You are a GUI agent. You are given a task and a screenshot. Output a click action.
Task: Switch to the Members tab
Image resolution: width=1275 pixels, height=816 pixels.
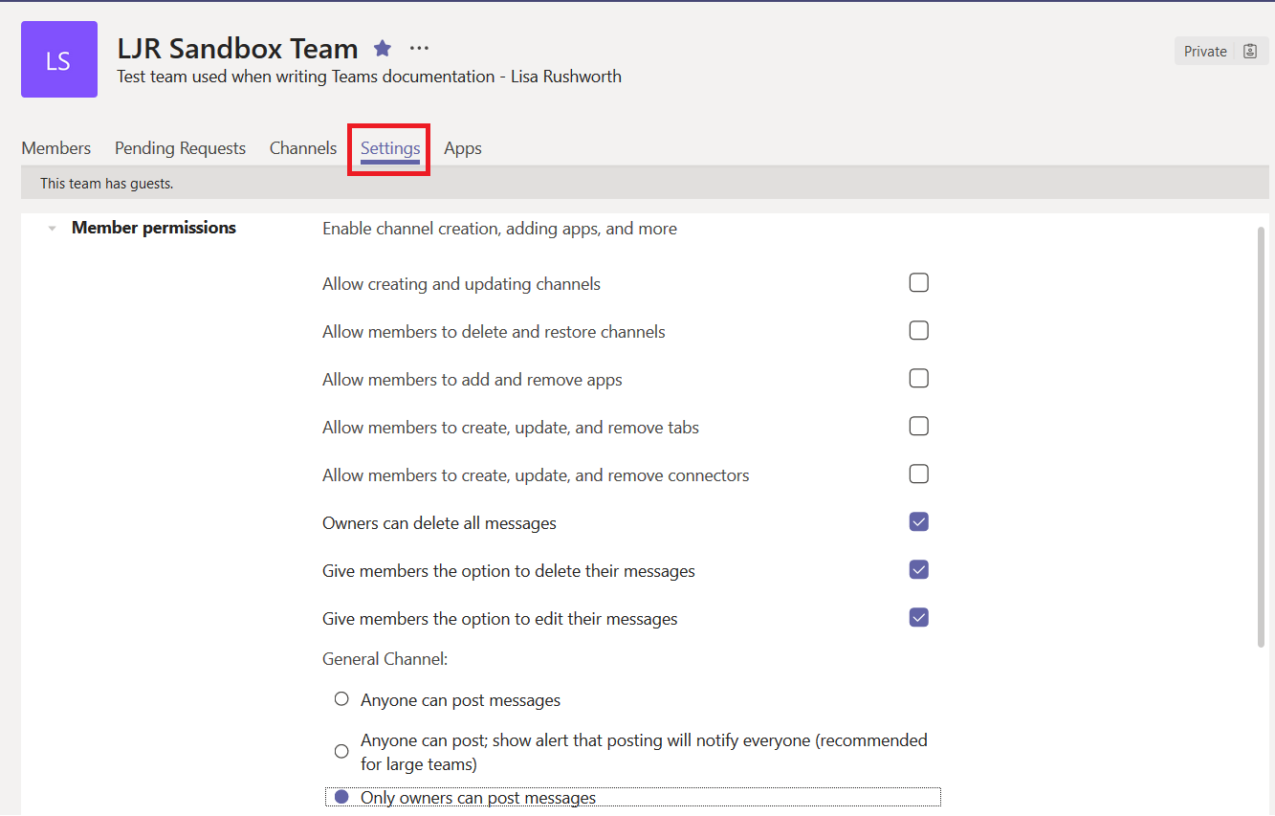coord(56,148)
